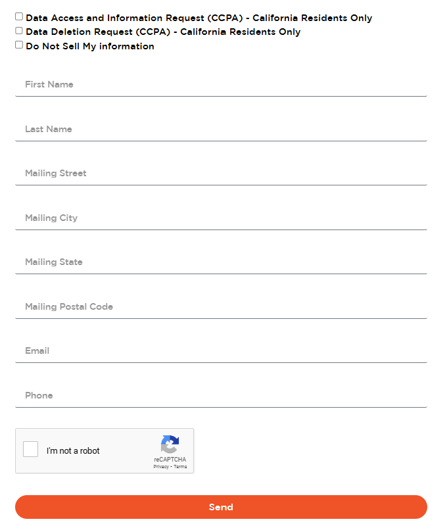Click the Mailing City field

point(221,218)
